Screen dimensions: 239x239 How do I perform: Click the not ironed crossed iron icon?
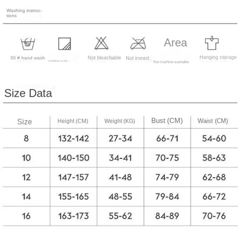138,44
